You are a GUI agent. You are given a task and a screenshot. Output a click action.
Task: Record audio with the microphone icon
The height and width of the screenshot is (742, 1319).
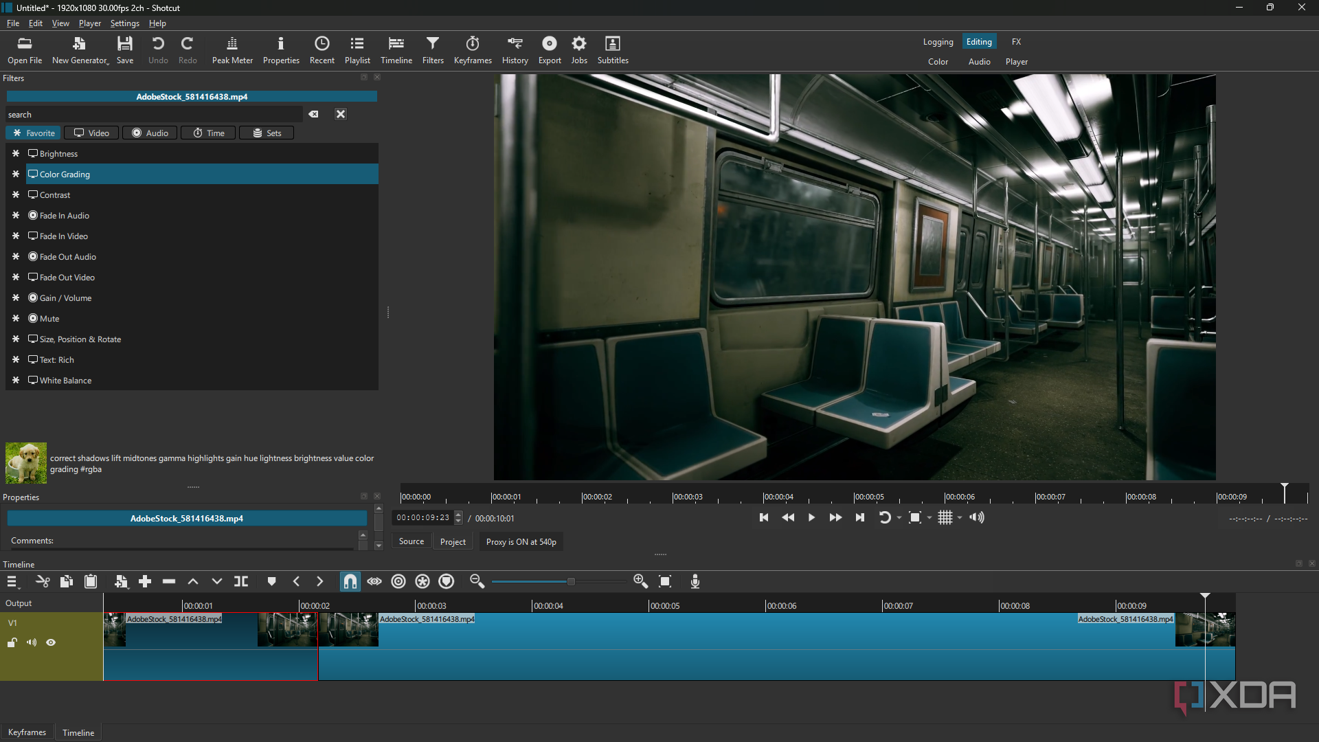(x=695, y=581)
